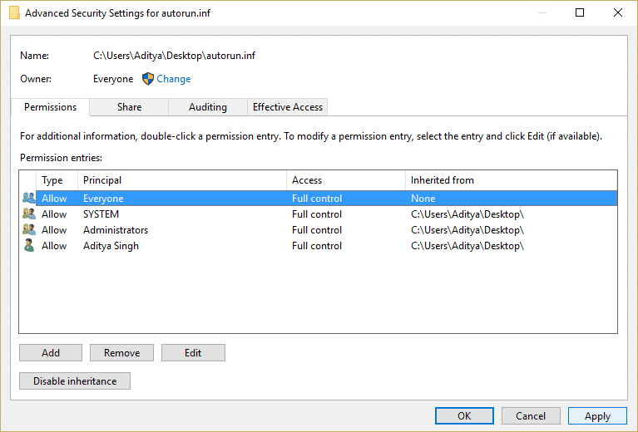Change the owner via Change link

[174, 79]
